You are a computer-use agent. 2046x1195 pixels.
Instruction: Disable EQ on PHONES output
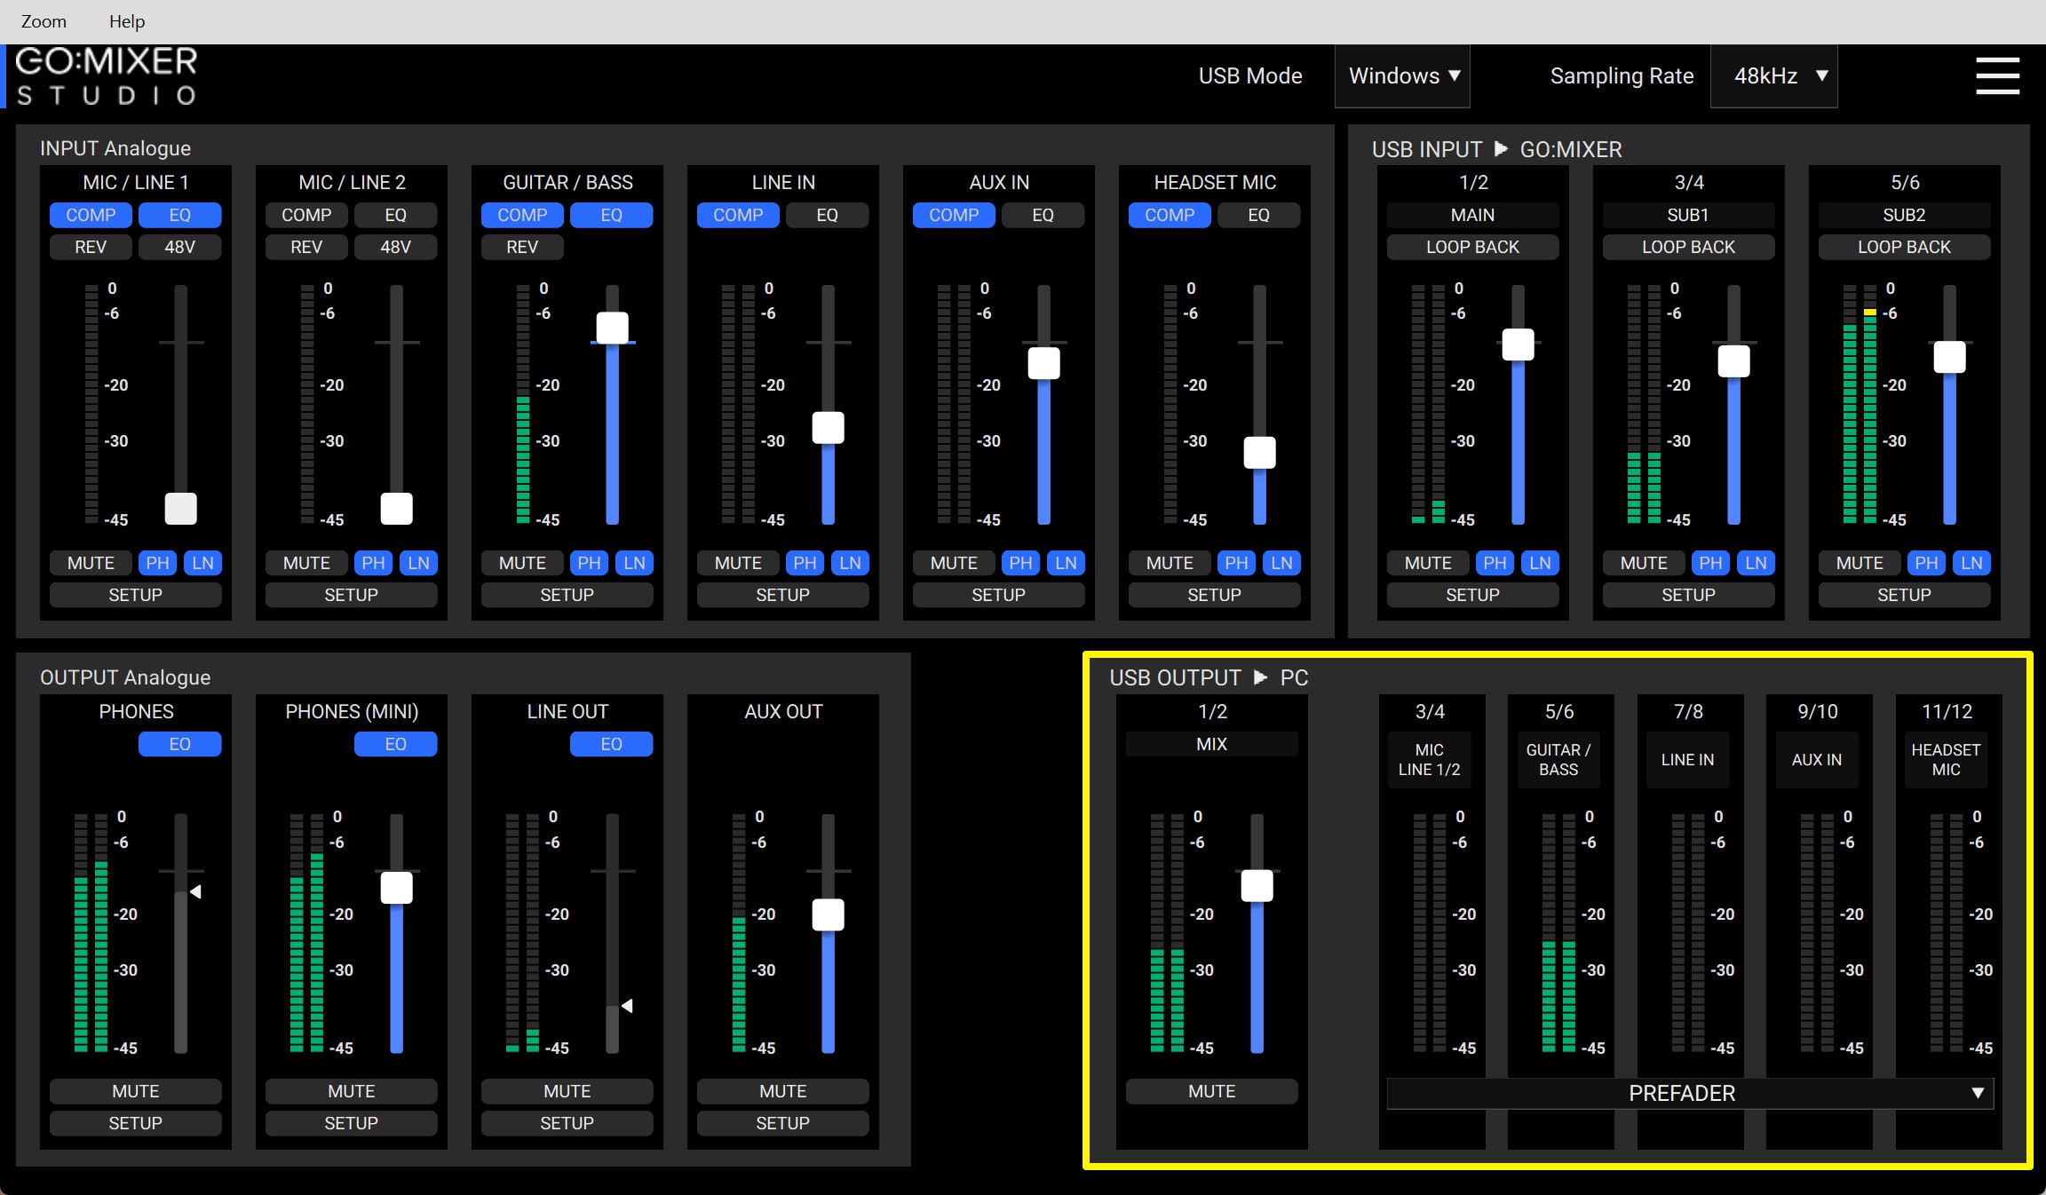tap(179, 744)
